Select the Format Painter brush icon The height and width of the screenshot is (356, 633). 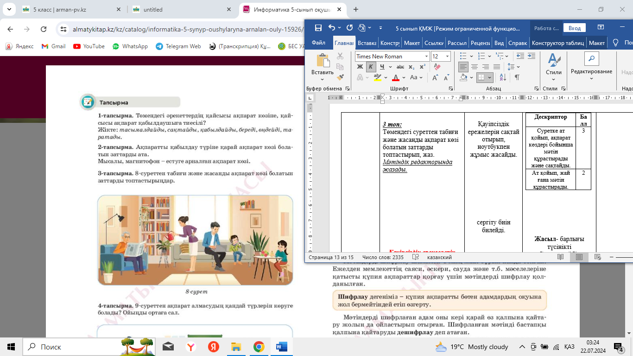[340, 77]
